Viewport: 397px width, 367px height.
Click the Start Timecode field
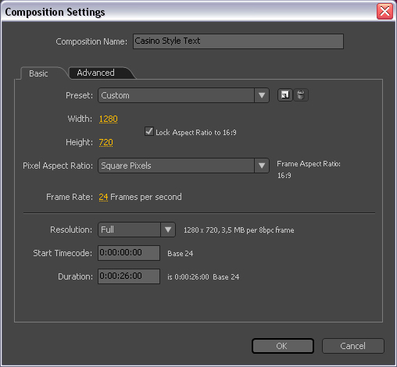pos(129,253)
